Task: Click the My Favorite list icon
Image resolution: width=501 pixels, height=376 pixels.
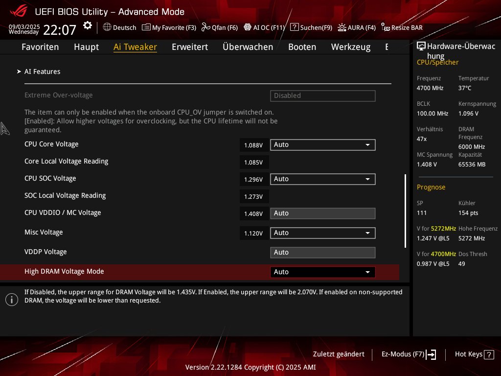Action: pos(146,27)
